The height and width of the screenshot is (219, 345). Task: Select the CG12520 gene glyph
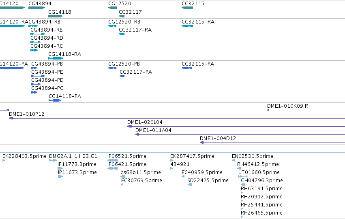click(x=112, y=8)
